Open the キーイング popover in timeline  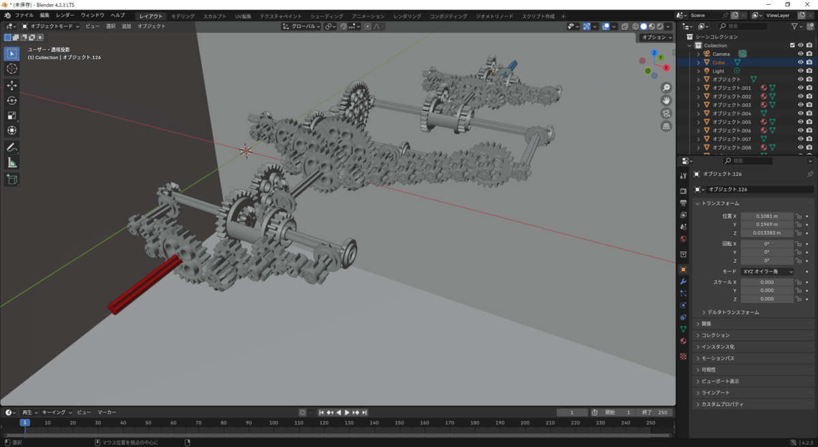coord(56,412)
